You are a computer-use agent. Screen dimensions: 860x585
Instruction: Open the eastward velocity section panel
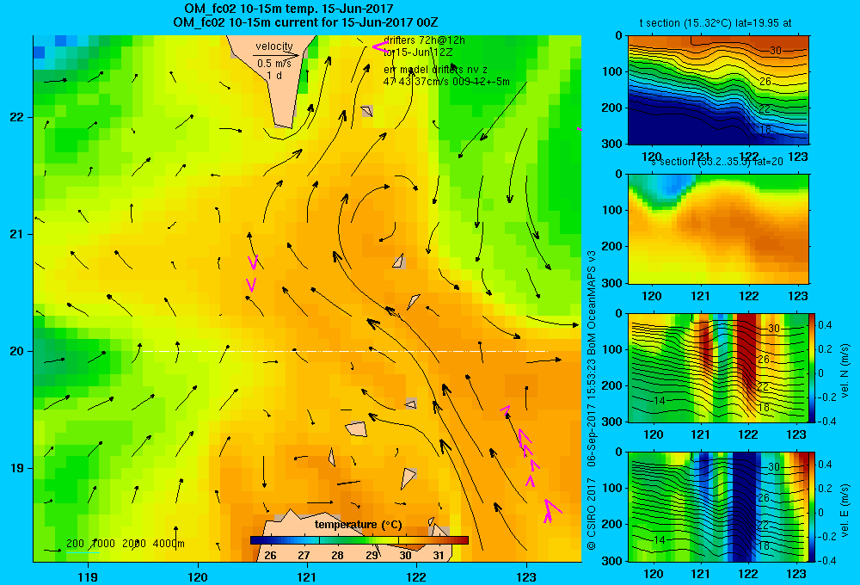[x=718, y=507]
